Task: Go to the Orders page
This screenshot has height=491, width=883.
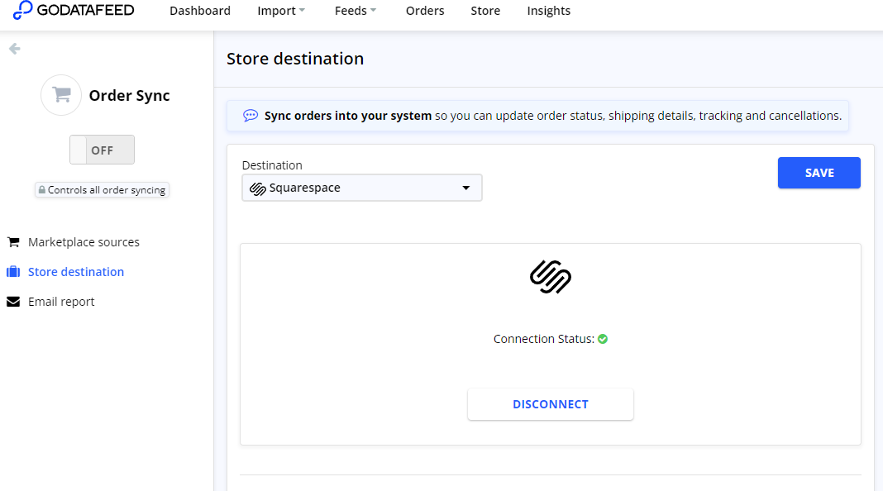Action: [x=425, y=11]
